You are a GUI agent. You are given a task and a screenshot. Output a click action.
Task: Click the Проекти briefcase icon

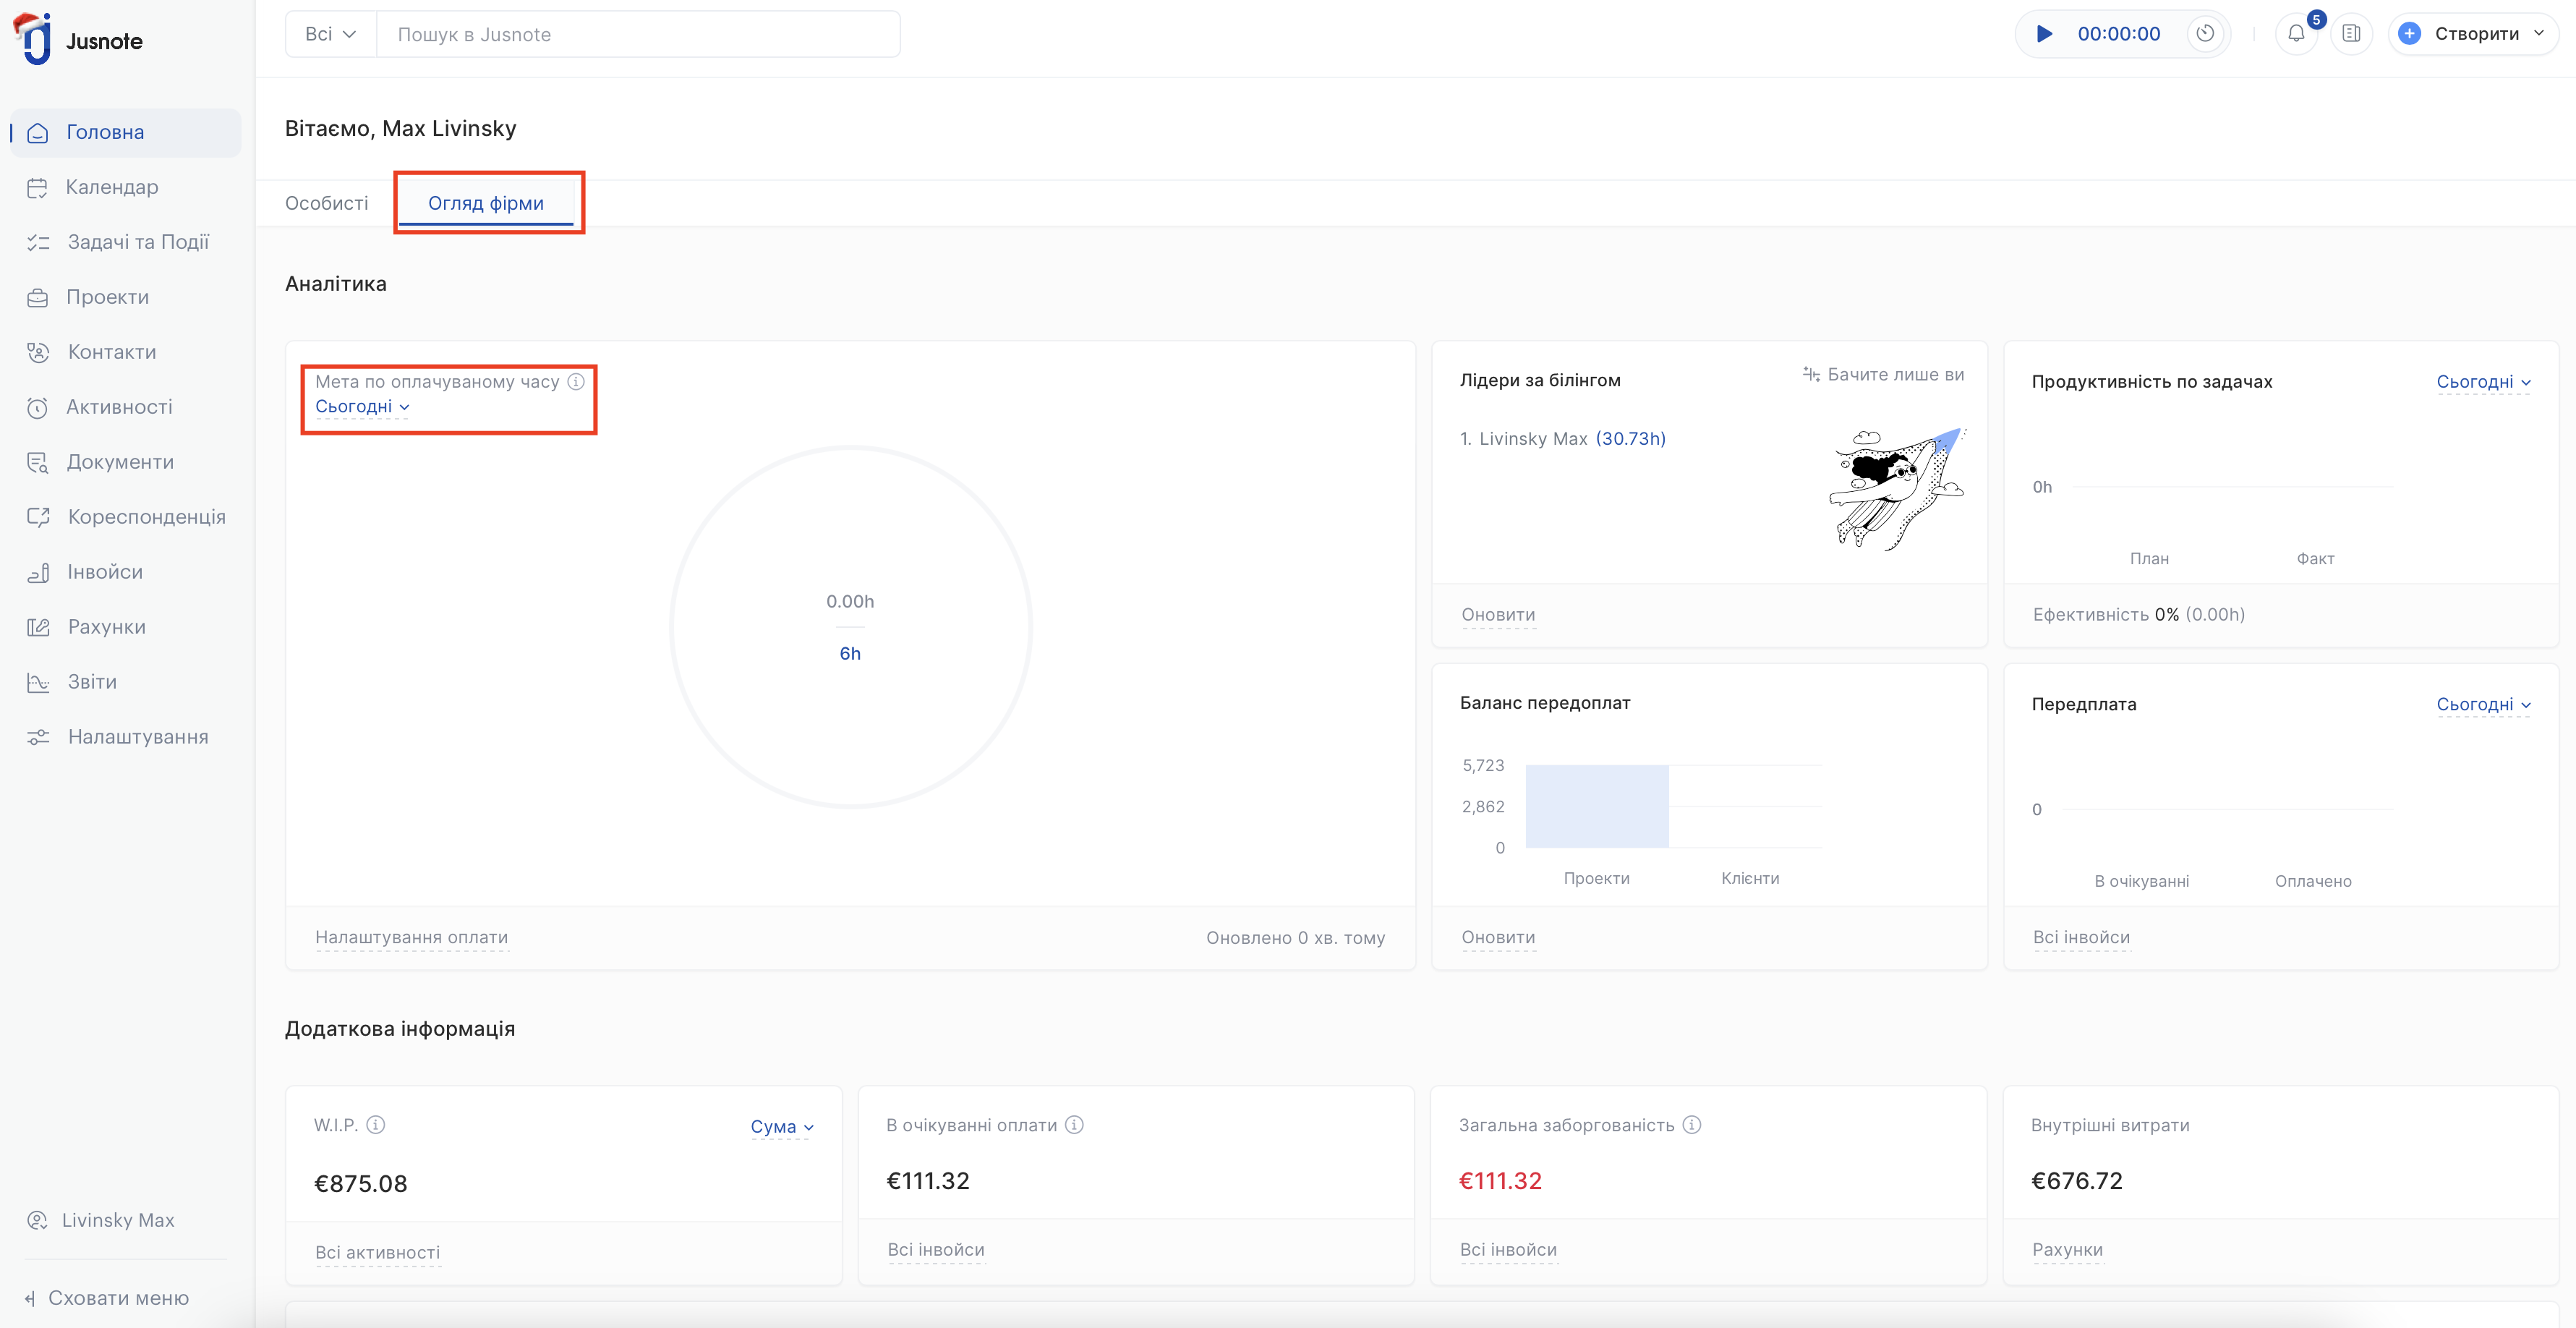coord(38,297)
